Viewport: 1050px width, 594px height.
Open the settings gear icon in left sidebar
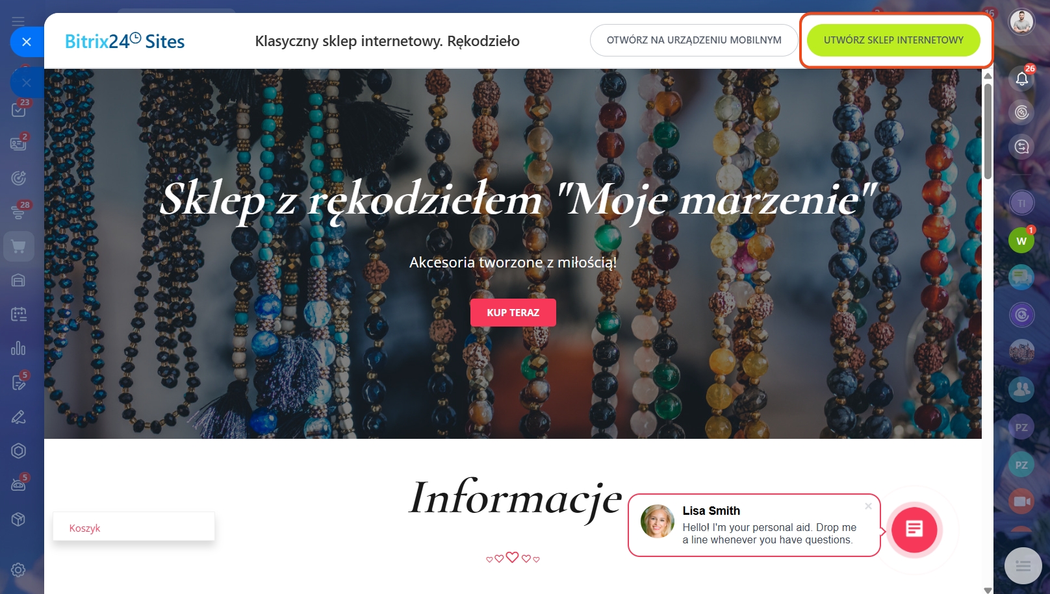point(18,570)
